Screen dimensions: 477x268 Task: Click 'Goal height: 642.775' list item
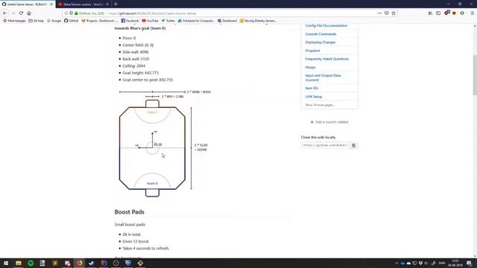point(140,73)
